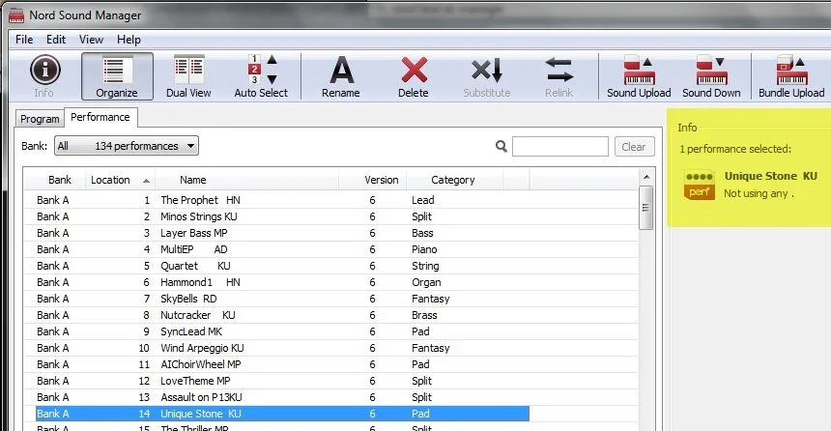Enable Auto Select in toolbar
Image resolution: width=831 pixels, height=431 pixels.
click(x=261, y=77)
